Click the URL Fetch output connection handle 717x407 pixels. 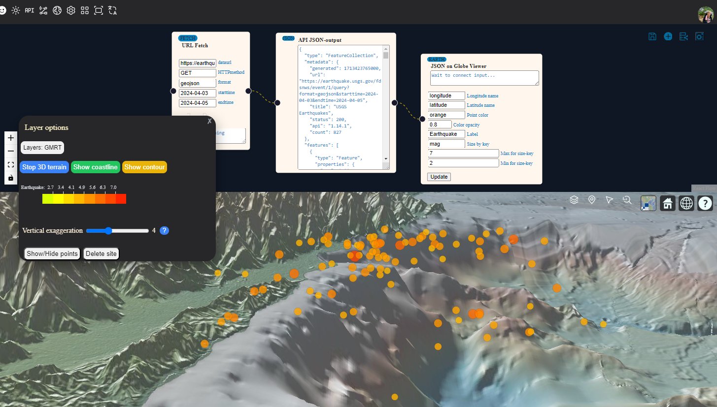pos(248,91)
